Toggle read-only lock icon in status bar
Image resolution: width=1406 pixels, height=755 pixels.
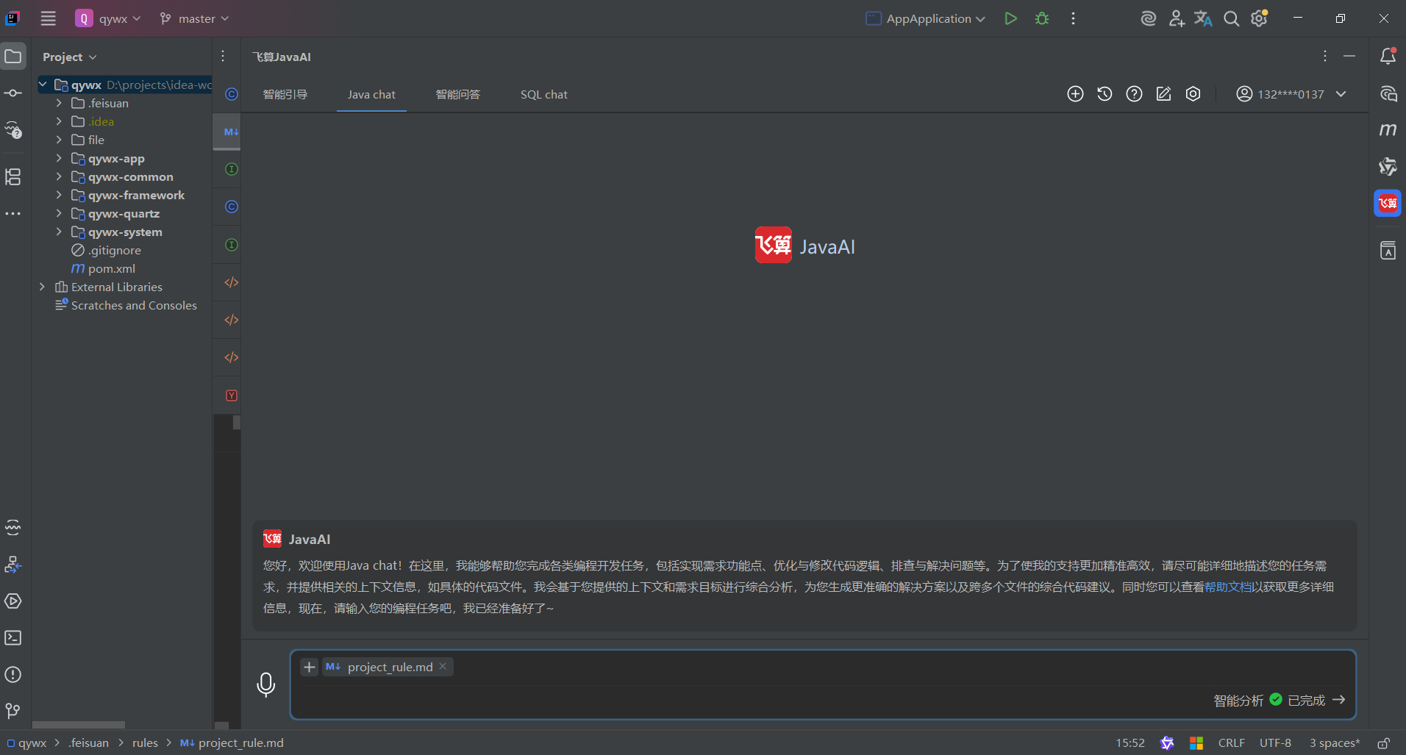click(x=1383, y=743)
